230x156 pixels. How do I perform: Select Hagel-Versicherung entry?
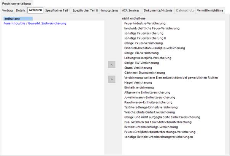pos(138,83)
